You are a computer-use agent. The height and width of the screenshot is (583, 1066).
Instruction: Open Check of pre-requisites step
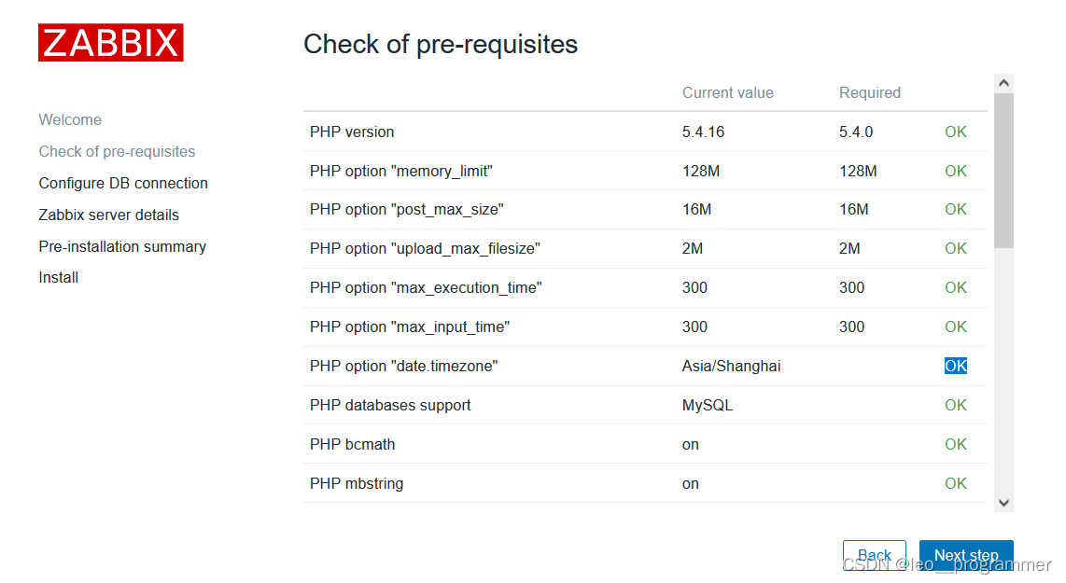click(117, 151)
